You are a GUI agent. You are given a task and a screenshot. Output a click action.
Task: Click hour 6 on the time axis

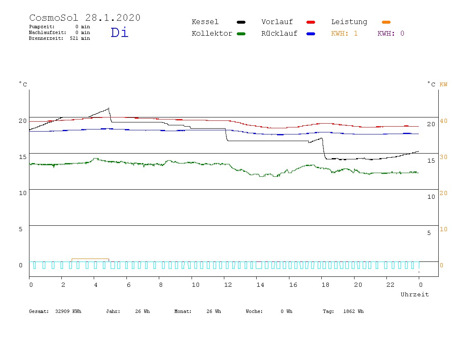point(129,285)
